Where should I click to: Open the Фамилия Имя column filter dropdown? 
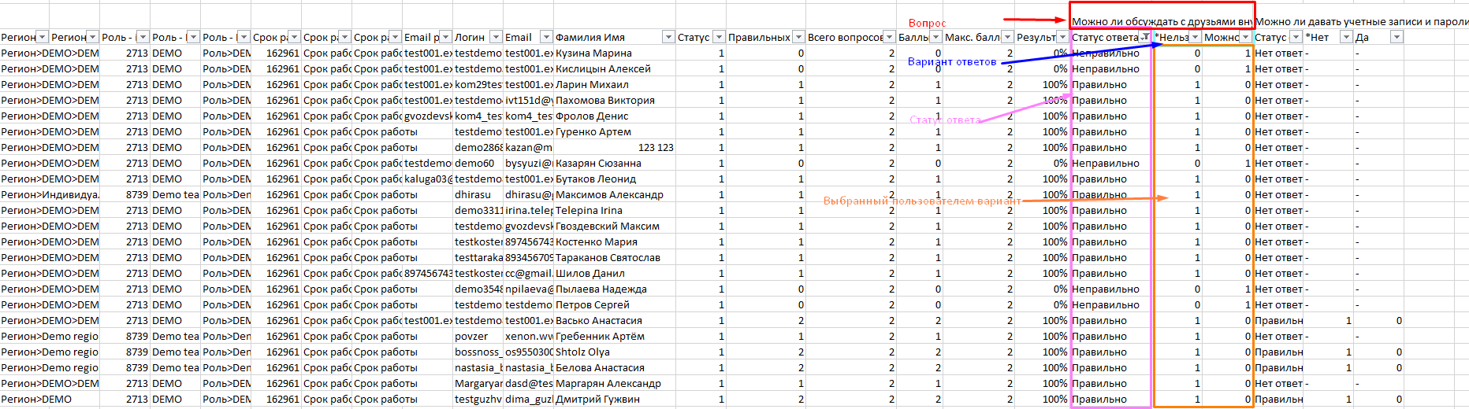pos(668,37)
